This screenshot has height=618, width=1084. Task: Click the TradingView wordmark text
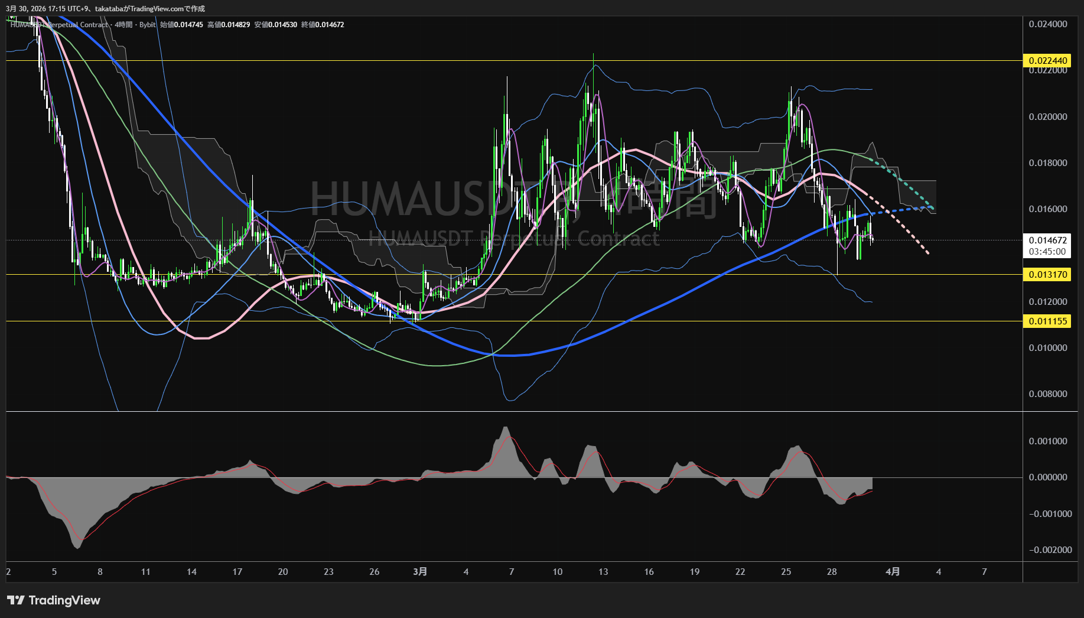[x=64, y=600]
